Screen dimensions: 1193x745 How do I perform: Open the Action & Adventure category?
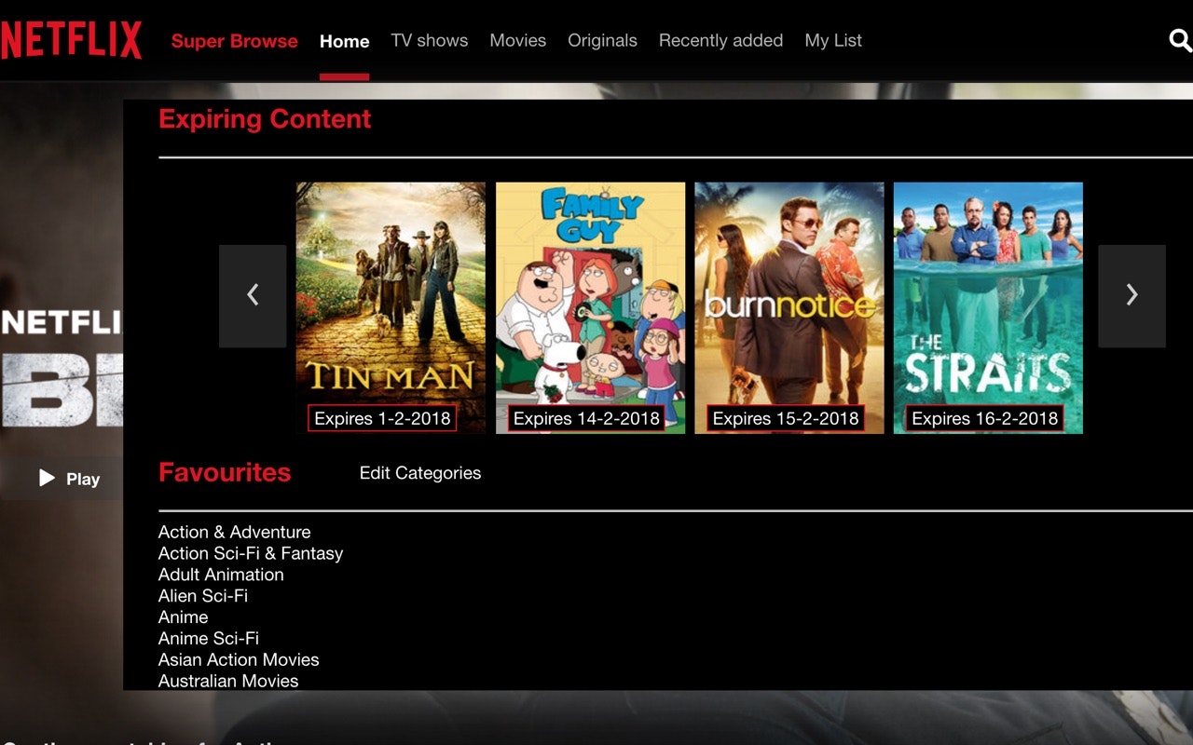[234, 532]
